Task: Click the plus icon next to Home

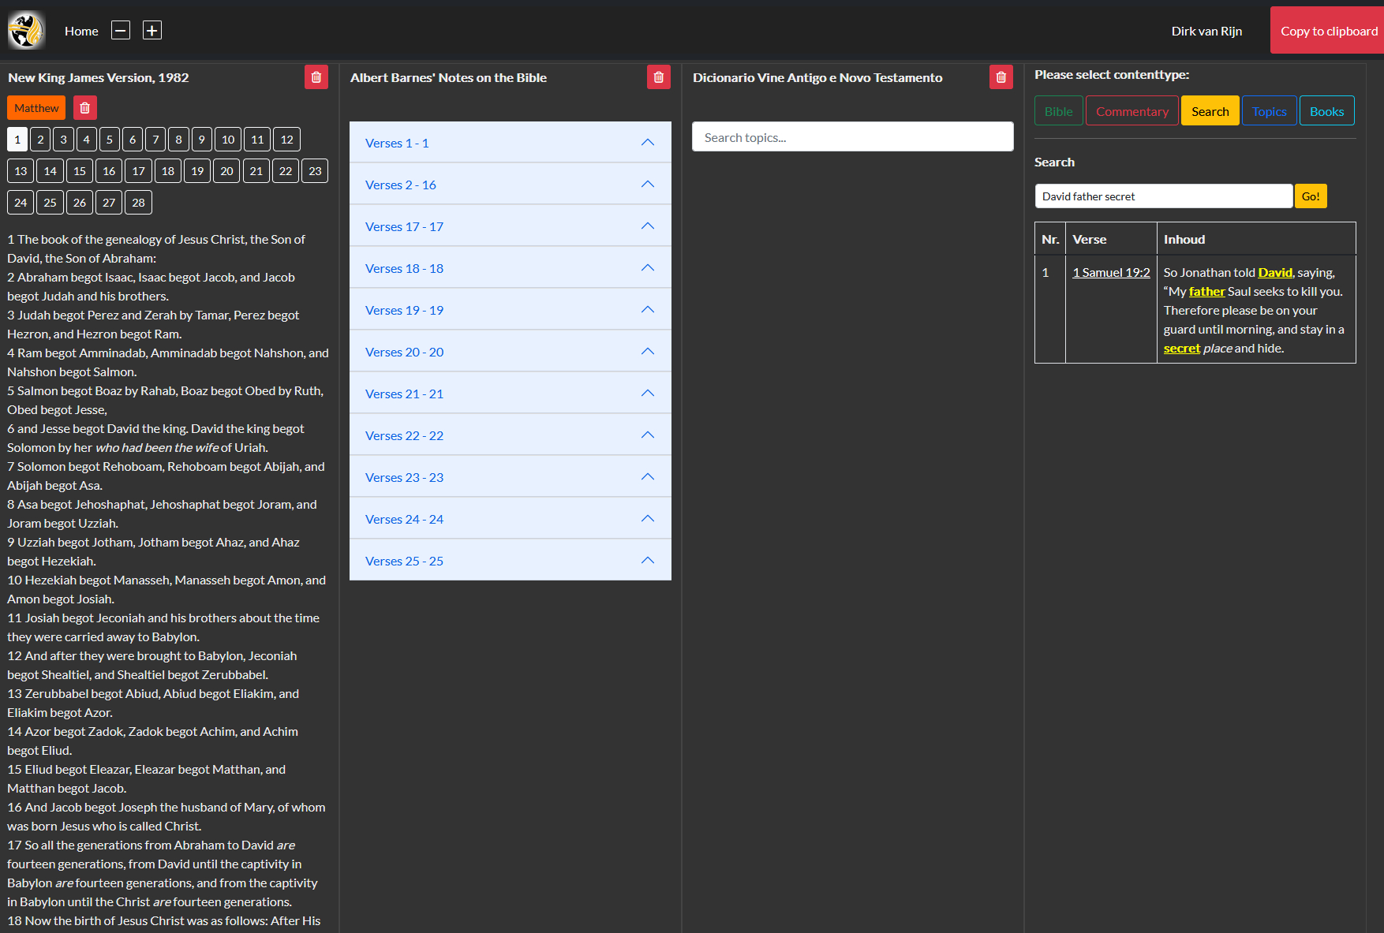Action: 151,31
